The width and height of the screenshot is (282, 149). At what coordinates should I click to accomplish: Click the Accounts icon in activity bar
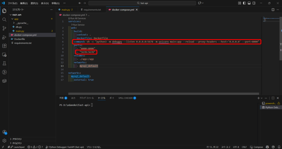tap(4, 132)
